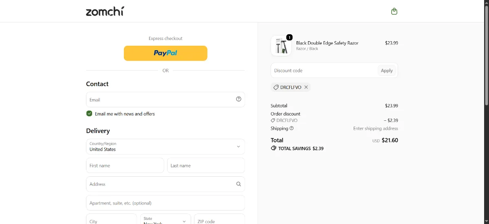Image resolution: width=489 pixels, height=224 pixels.
Task: Click the Black Double Edge Safety Razor title
Action: (x=327, y=43)
